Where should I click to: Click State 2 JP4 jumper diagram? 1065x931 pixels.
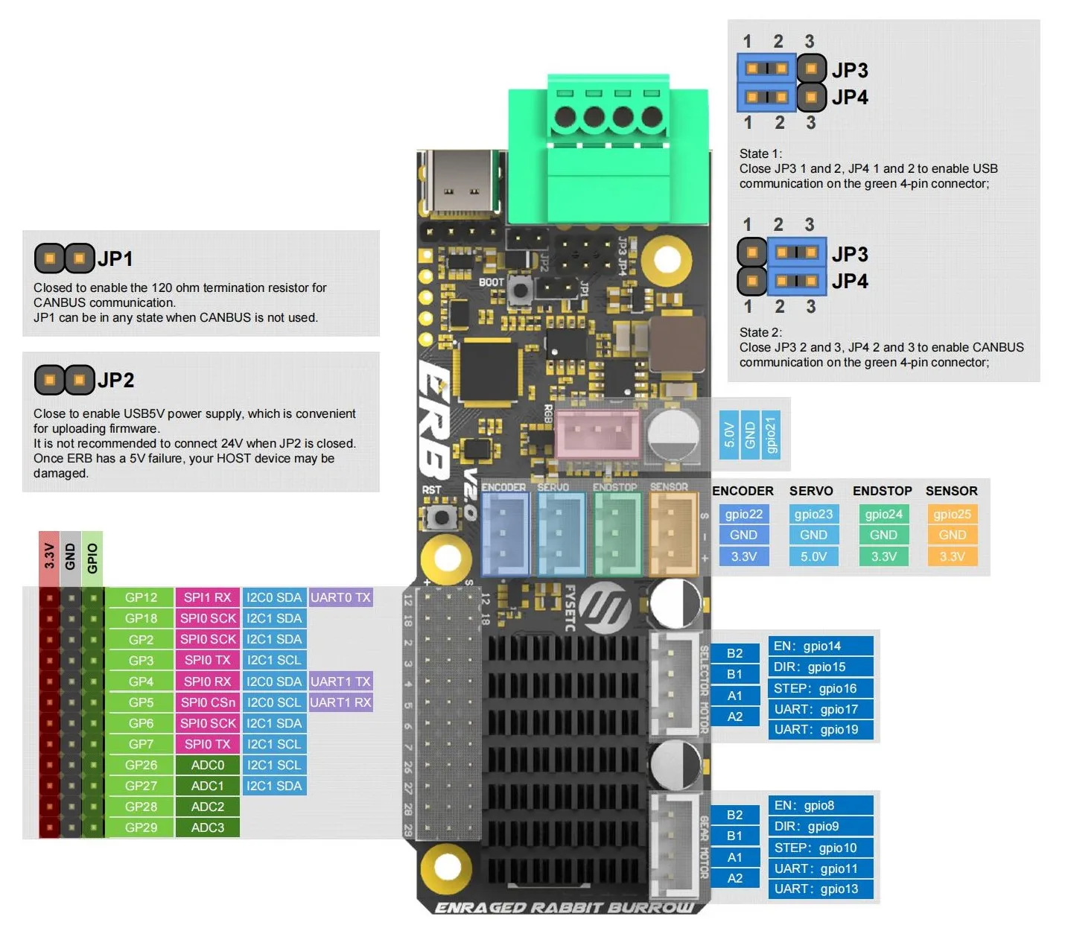point(782,281)
